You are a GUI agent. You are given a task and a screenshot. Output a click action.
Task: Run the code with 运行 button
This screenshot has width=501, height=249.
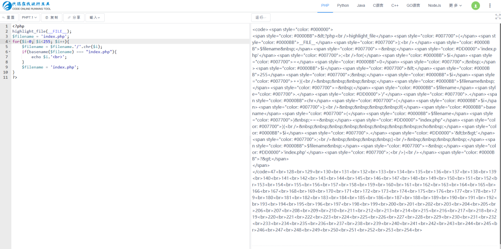point(261,17)
